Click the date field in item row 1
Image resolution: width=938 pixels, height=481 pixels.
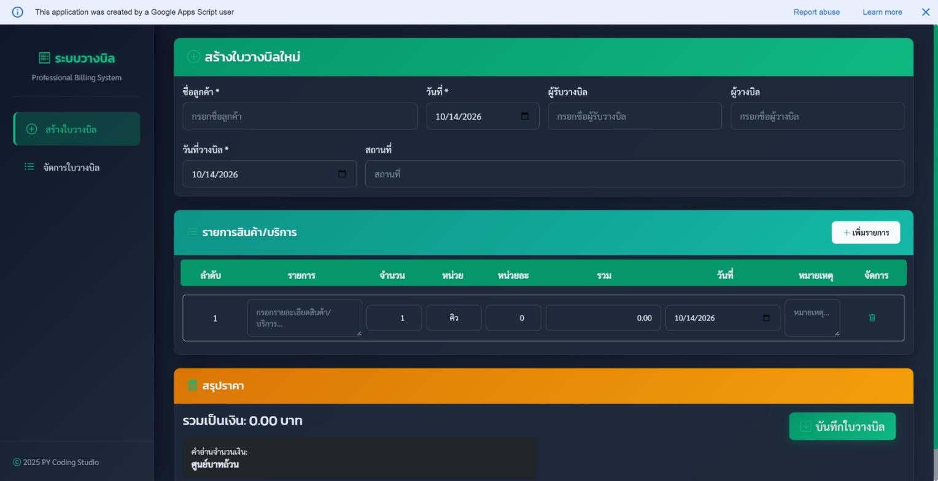(723, 318)
